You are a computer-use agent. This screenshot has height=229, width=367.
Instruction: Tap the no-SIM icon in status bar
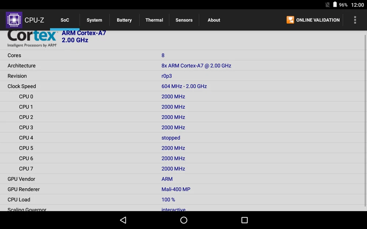point(327,5)
